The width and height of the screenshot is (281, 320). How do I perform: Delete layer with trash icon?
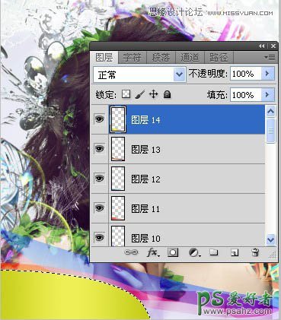[255, 252]
